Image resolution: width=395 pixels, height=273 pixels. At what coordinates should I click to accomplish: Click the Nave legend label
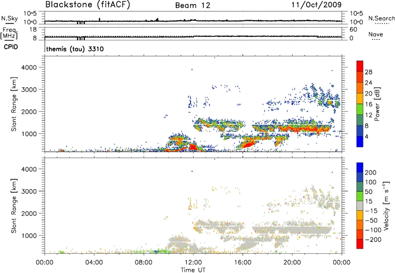pyautogui.click(x=376, y=34)
